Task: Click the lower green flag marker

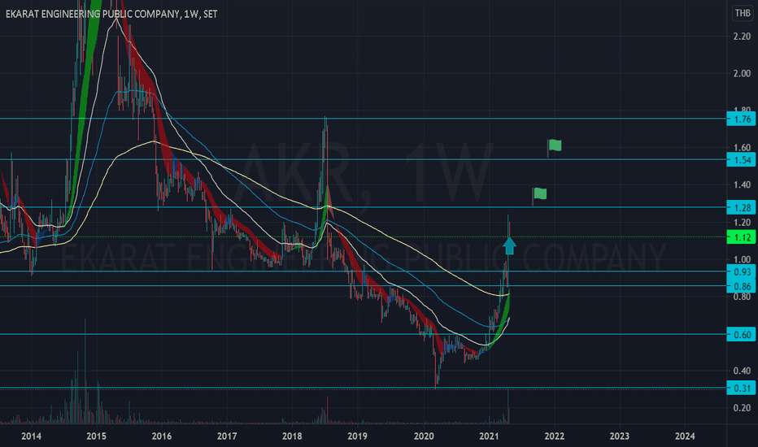Action: pos(539,195)
